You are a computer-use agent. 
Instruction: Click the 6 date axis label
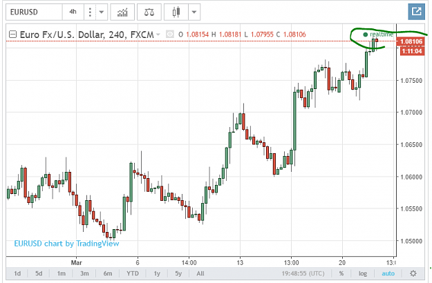pyautogui.click(x=138, y=262)
